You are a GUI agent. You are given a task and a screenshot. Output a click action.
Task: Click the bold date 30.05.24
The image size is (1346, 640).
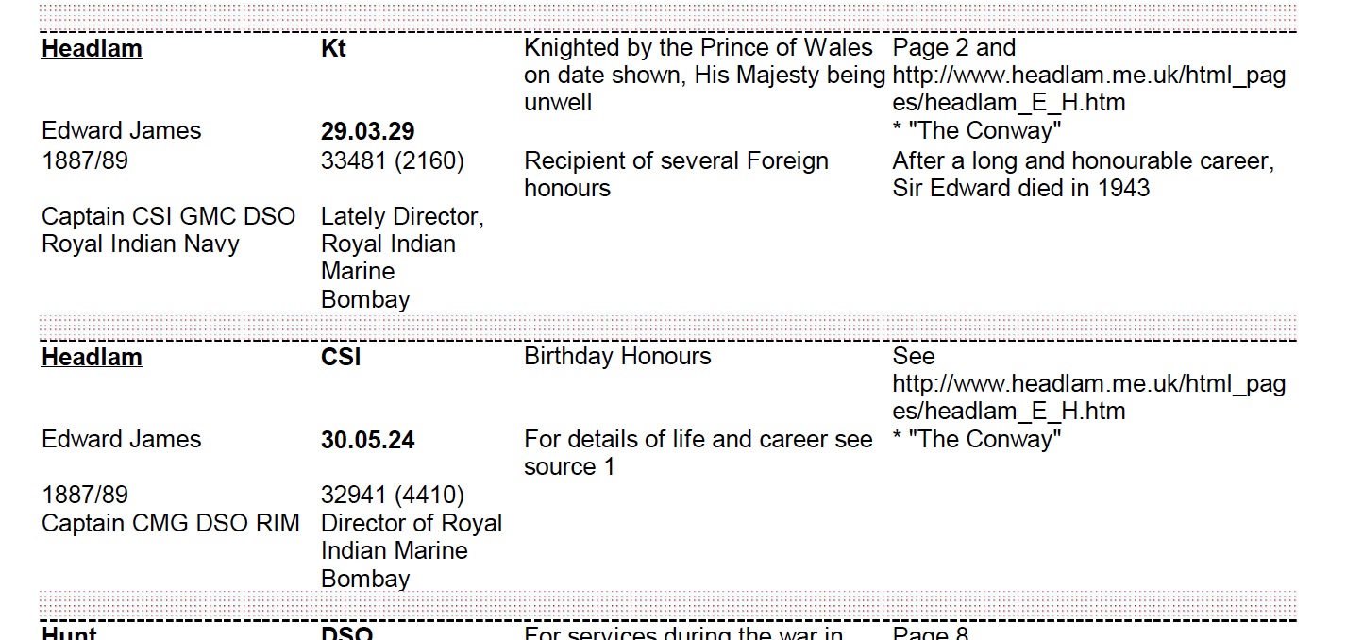[367, 440]
